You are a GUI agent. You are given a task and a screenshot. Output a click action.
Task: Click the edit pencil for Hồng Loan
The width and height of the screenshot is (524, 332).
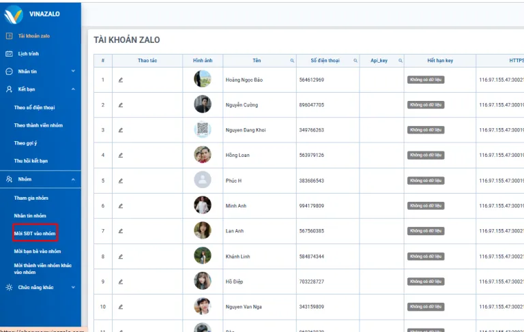coord(121,155)
